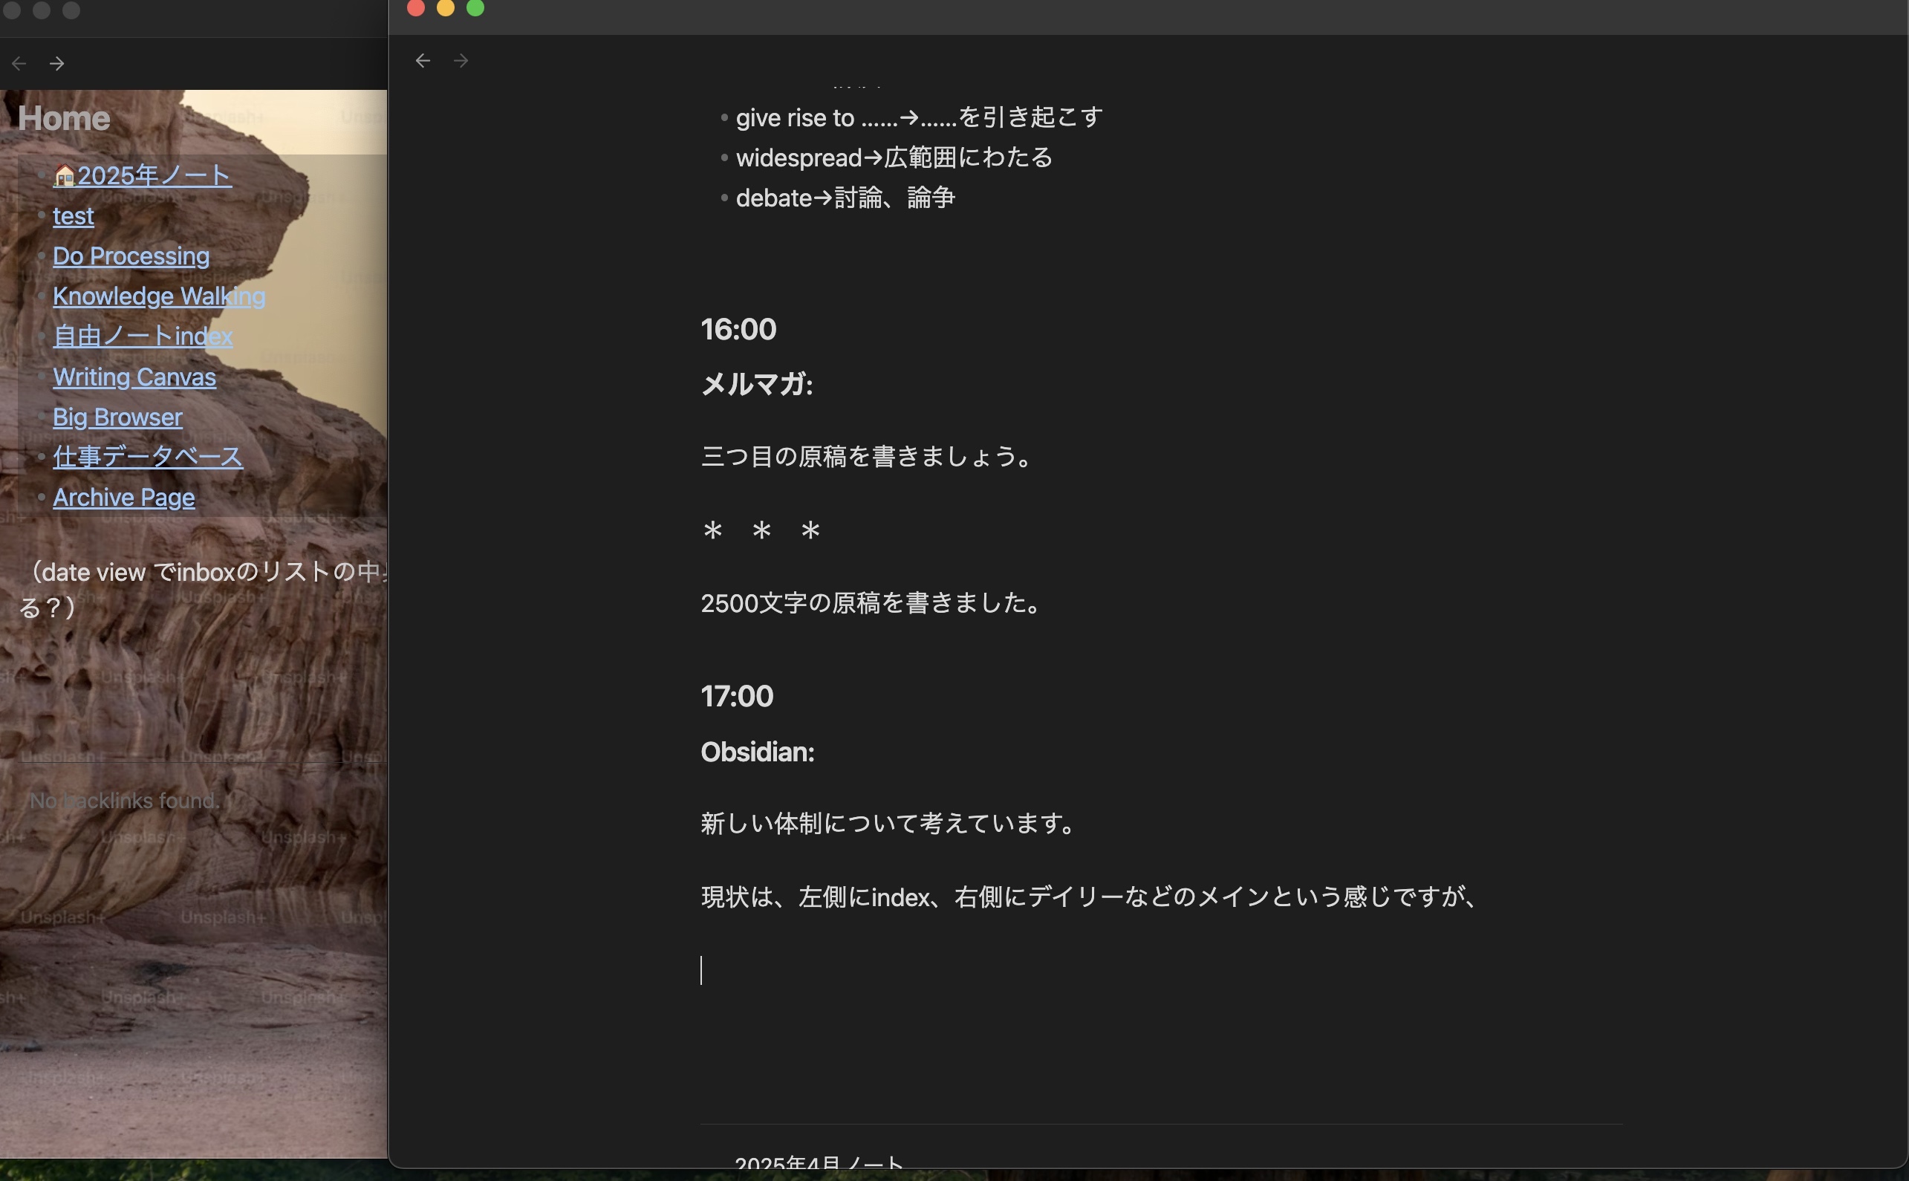Click the メルマガ bold text line

tap(756, 384)
